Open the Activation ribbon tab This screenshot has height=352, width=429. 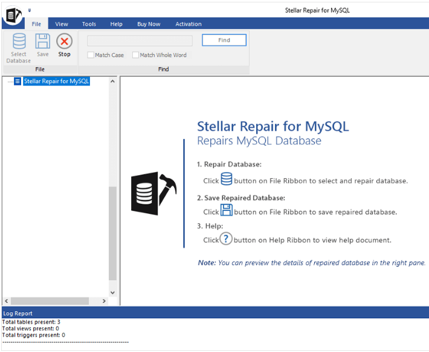[x=189, y=24]
